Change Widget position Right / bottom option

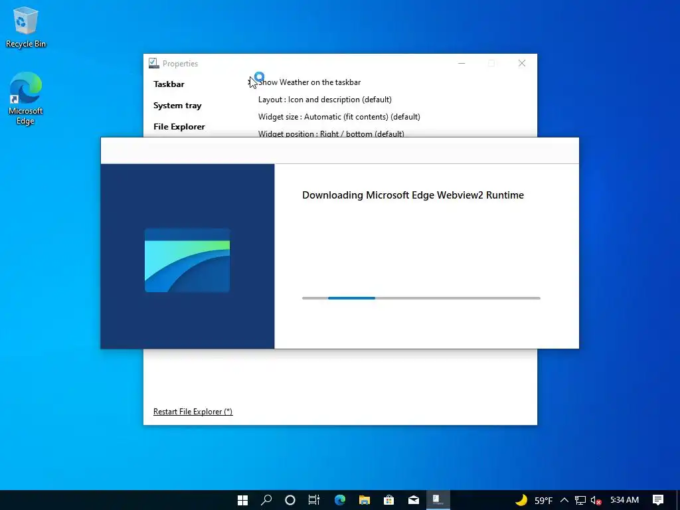click(x=331, y=133)
